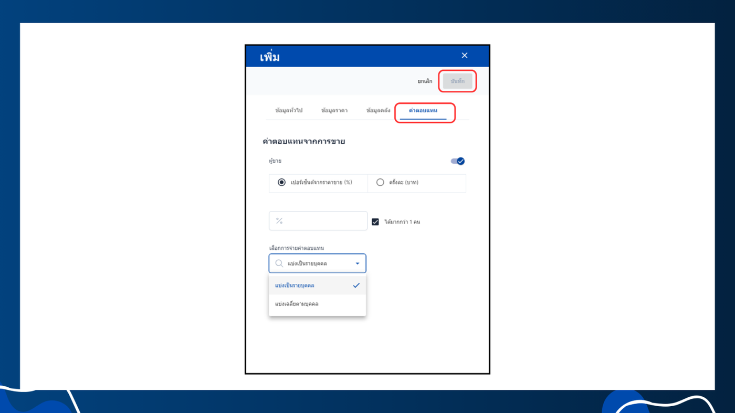Click the ผู้ขาย label text
The width and height of the screenshot is (735, 413).
click(275, 161)
